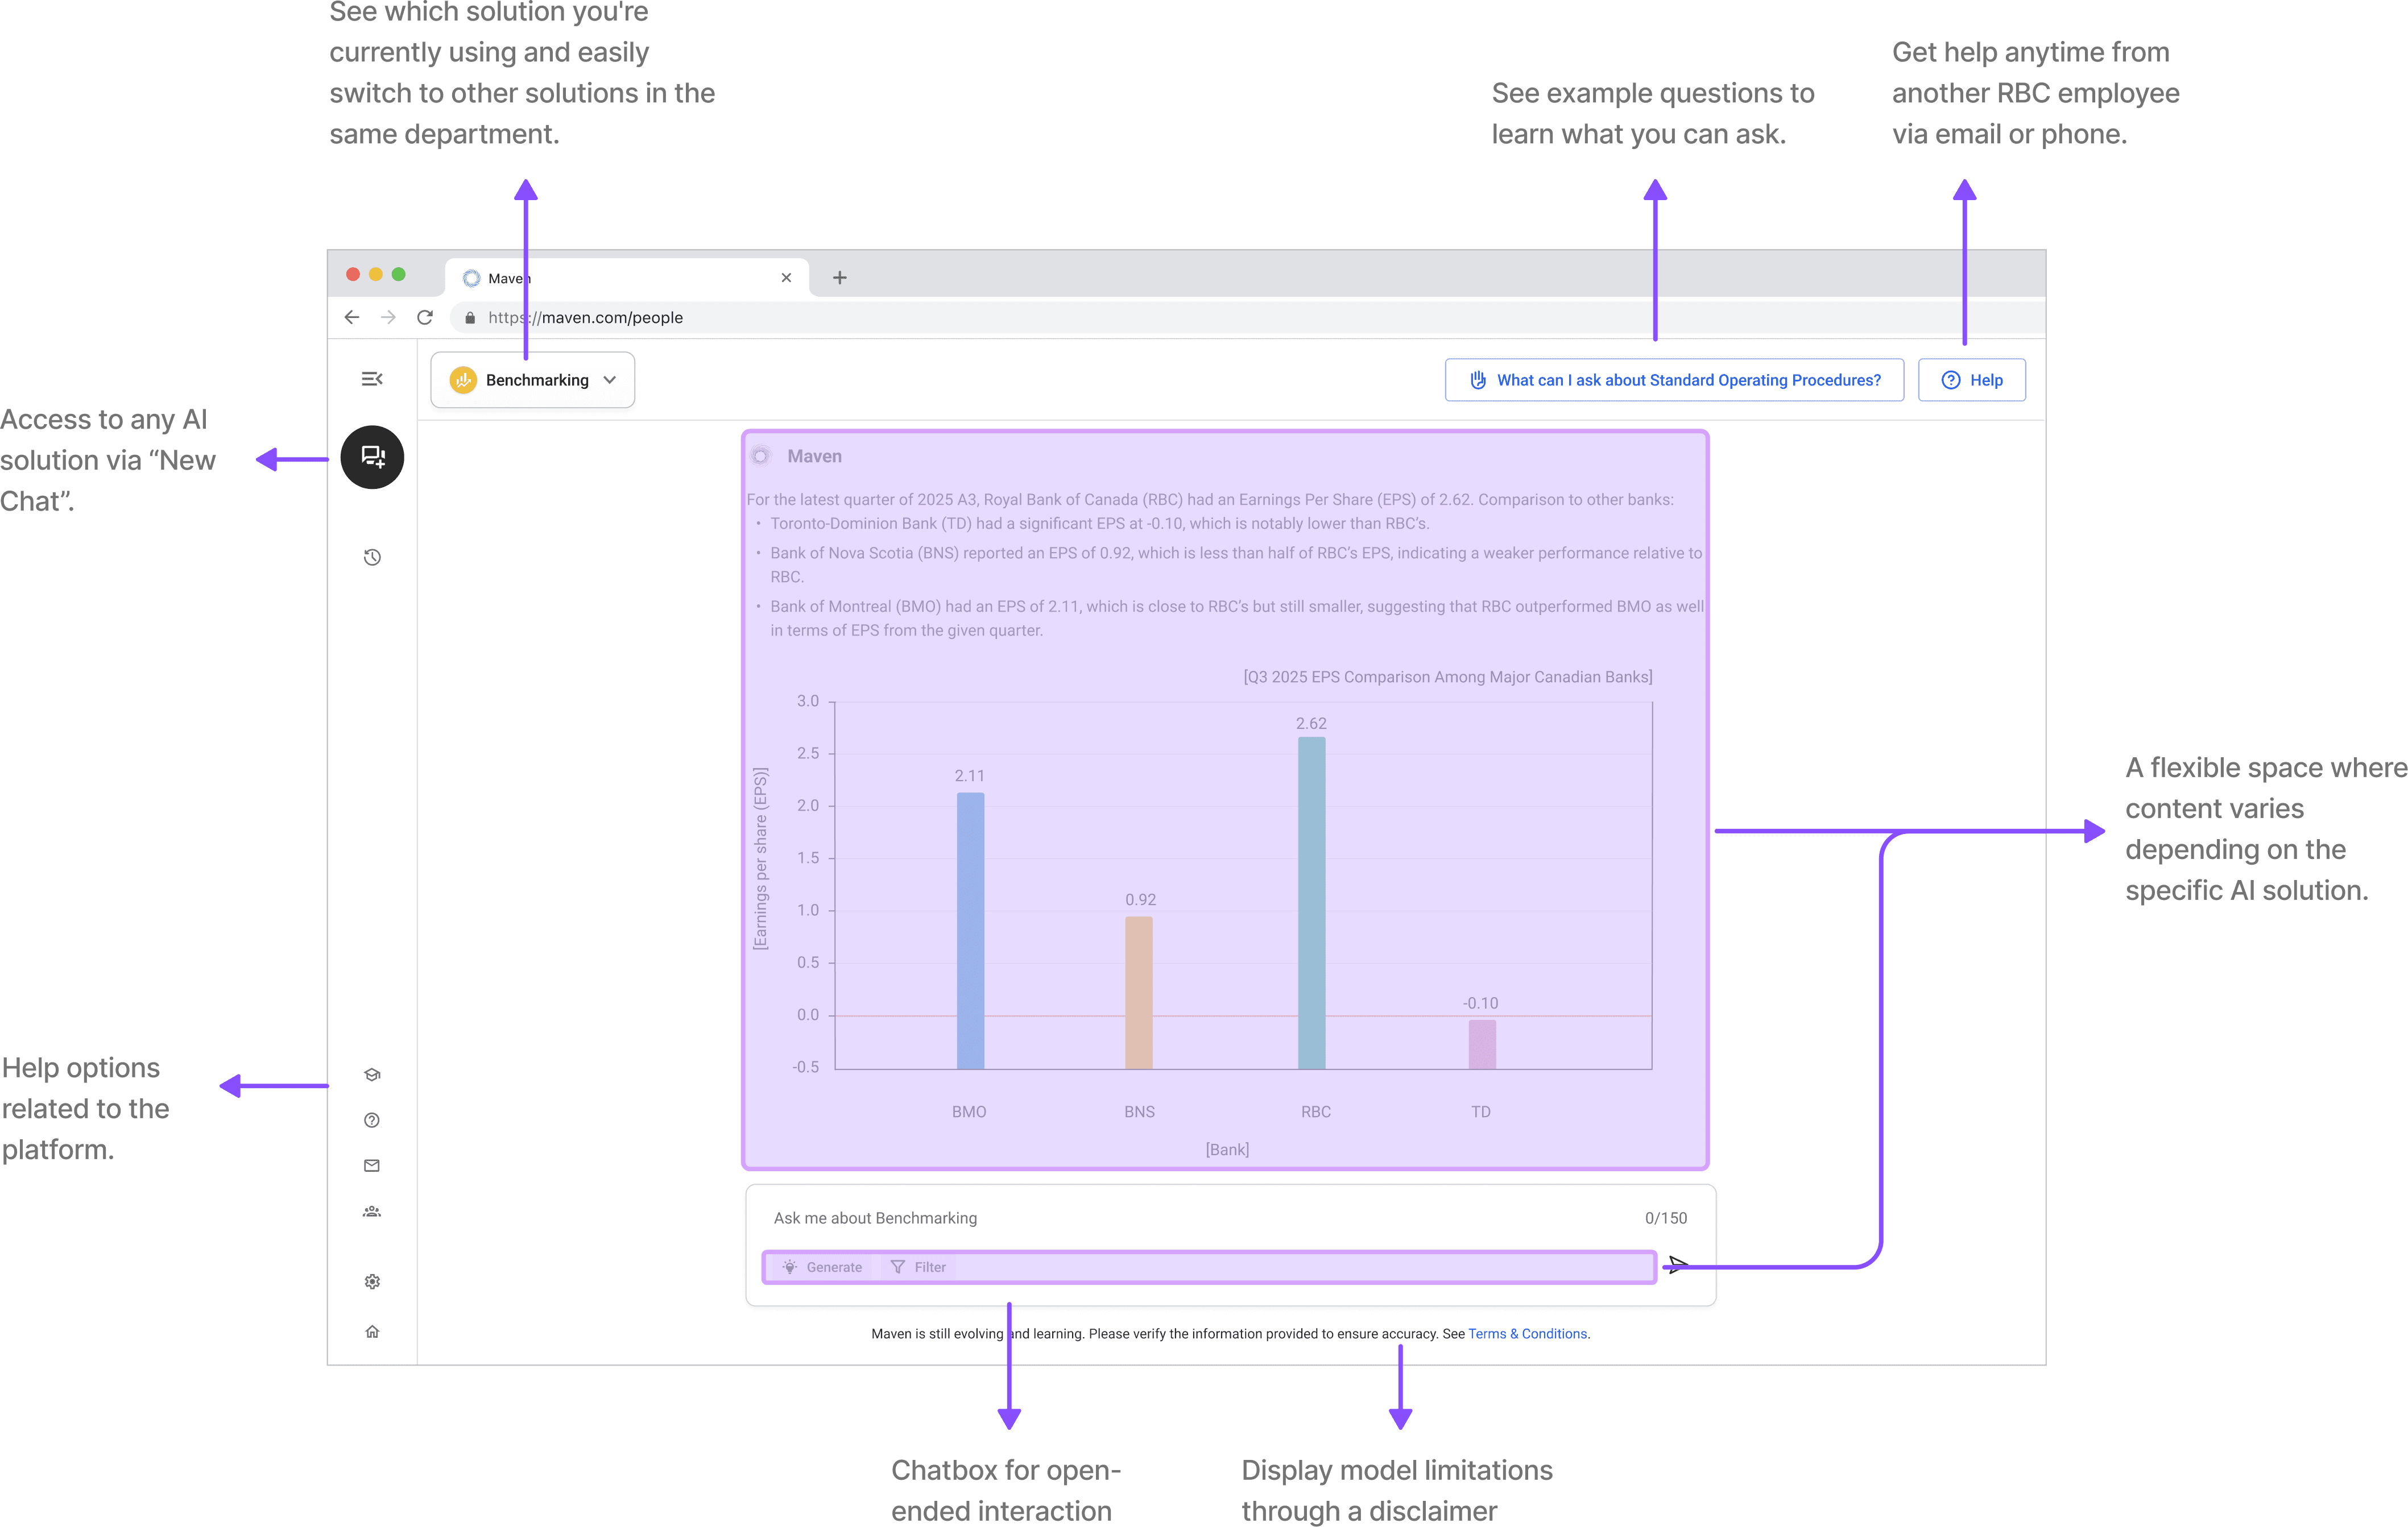Image resolution: width=2408 pixels, height=1527 pixels.
Task: Click What can I ask about SOPs
Action: click(1674, 380)
